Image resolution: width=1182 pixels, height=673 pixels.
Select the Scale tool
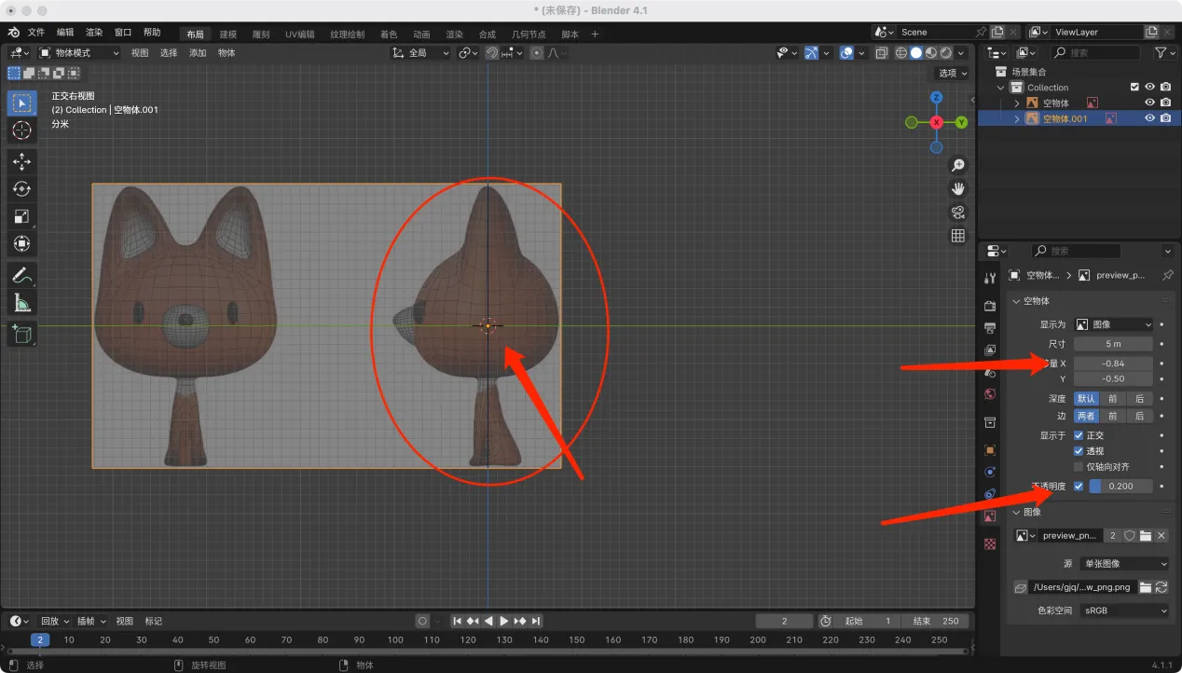pyautogui.click(x=22, y=216)
